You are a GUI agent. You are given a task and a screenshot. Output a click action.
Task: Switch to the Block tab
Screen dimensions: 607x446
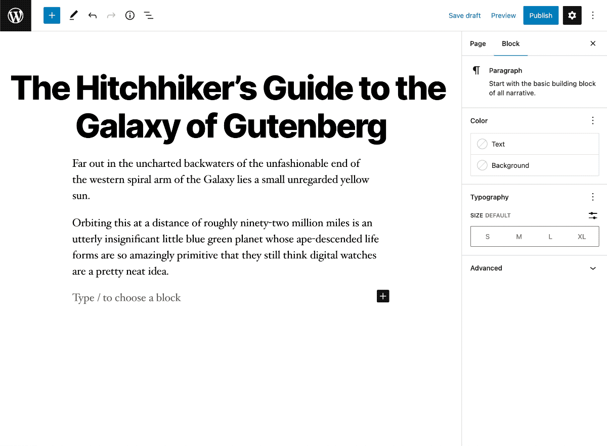(x=510, y=43)
